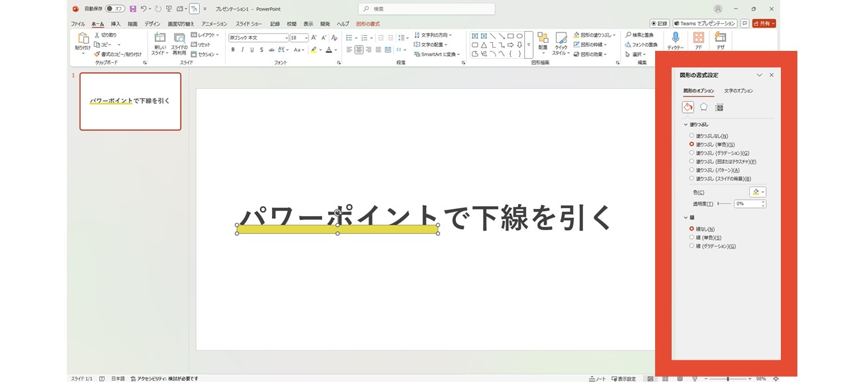847x382 pixels.
Task: Toggle Italic formatting
Action: click(243, 50)
